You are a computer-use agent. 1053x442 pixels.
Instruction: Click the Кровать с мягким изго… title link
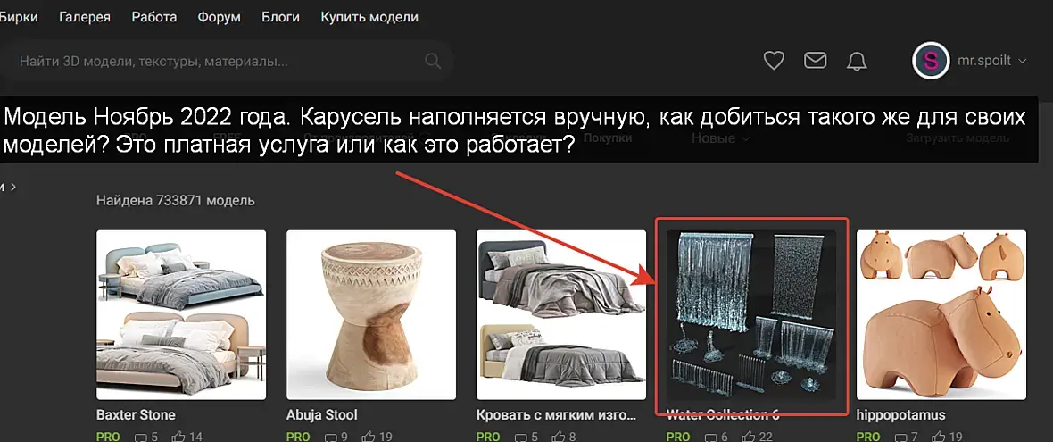555,414
